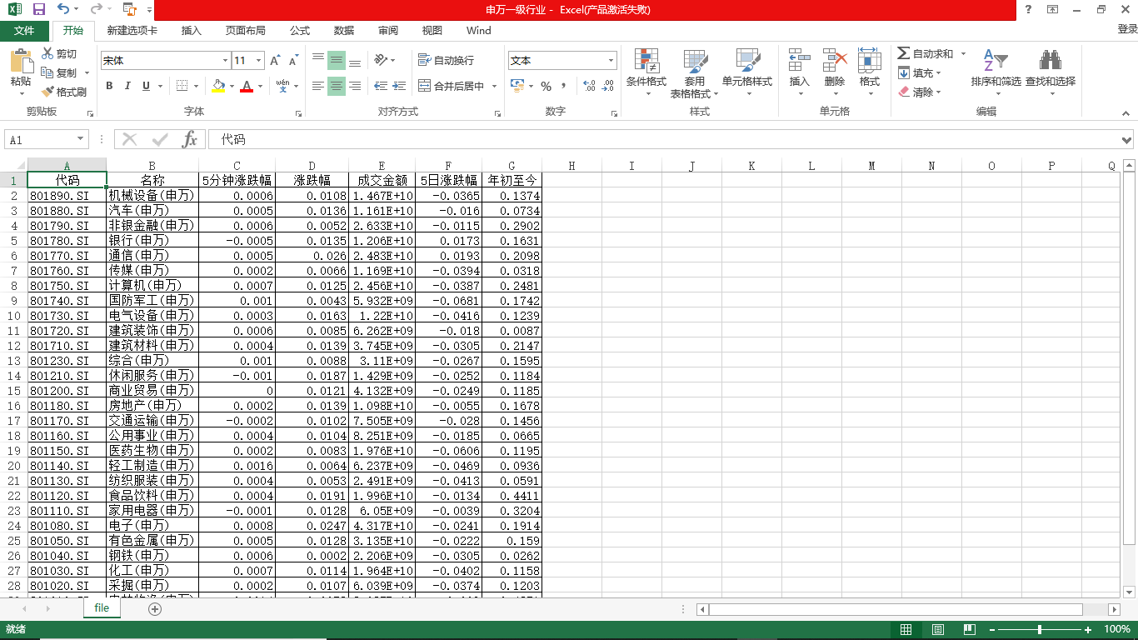The height and width of the screenshot is (640, 1138).
Task: Toggle middle vertical alignment
Action: point(337,60)
